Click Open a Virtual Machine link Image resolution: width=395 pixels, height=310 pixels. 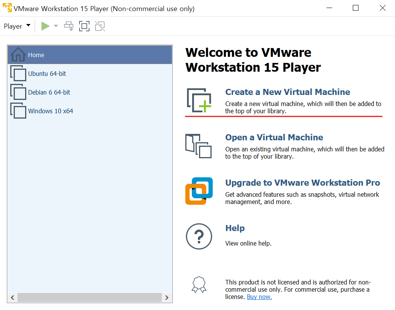274,137
